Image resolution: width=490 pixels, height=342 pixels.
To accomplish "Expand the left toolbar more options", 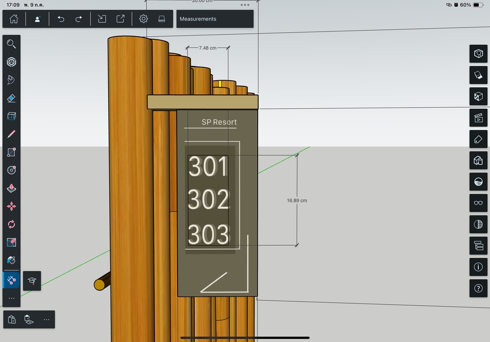I will (11, 298).
